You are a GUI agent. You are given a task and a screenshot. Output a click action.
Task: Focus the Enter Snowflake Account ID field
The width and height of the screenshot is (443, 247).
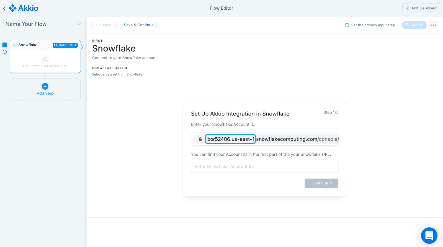pyautogui.click(x=265, y=167)
